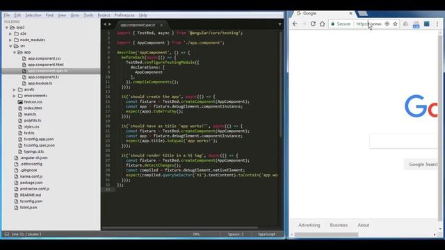Image resolution: width=445 pixels, height=250 pixels.
Task: Select the Google browser tab
Action: 323,13
